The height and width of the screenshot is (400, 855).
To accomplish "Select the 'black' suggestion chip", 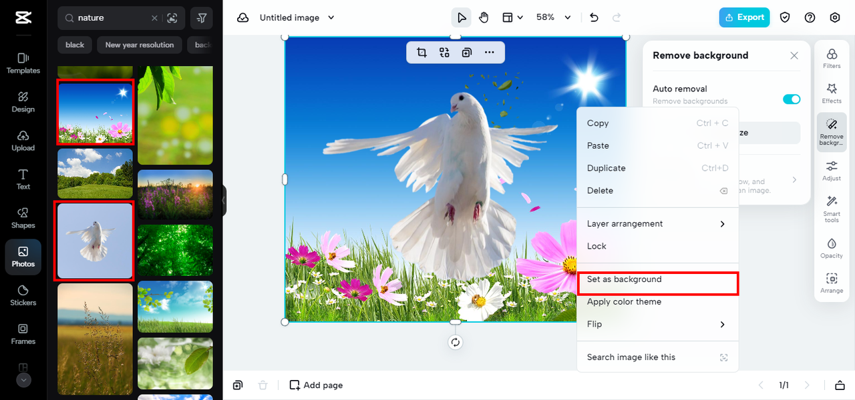I will click(x=75, y=45).
